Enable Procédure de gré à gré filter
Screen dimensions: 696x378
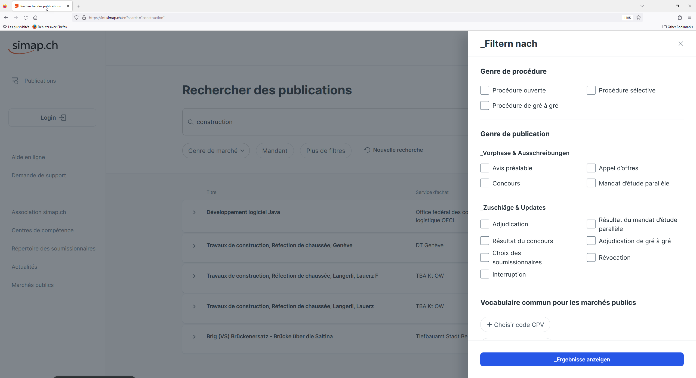485,106
